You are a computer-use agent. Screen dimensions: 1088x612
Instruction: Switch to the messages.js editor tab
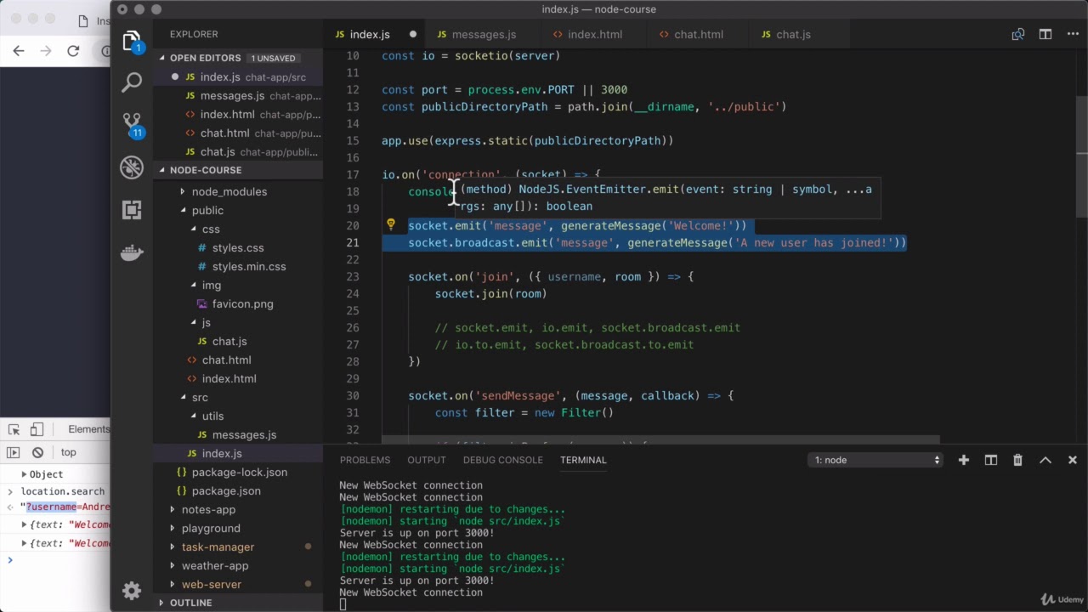(476, 34)
